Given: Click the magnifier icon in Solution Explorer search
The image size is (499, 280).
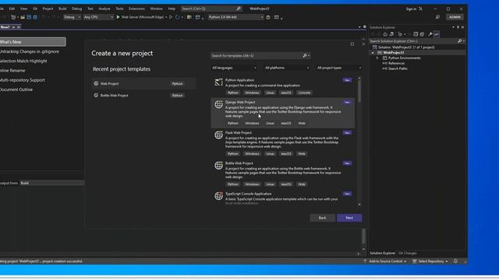Looking at the screenshot, I should (x=459, y=41).
